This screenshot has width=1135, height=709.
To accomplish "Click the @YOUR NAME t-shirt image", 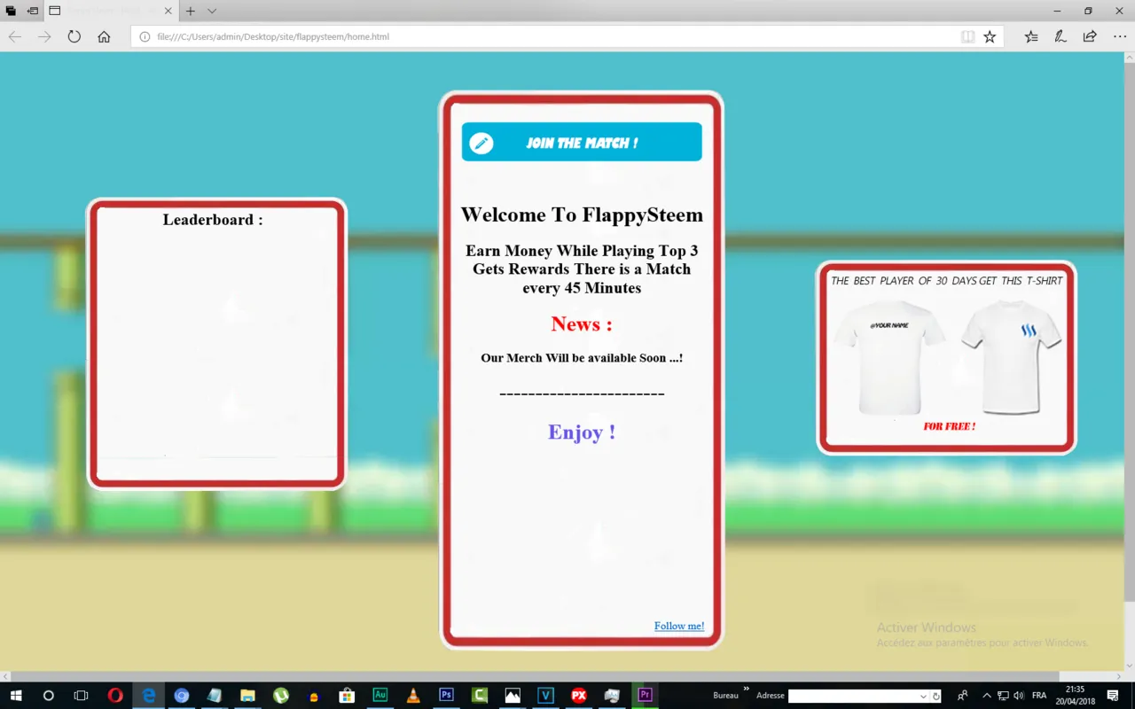I will [x=889, y=357].
